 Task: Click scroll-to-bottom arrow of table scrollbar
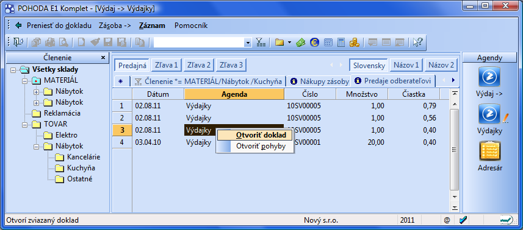pyautogui.click(x=454, y=207)
